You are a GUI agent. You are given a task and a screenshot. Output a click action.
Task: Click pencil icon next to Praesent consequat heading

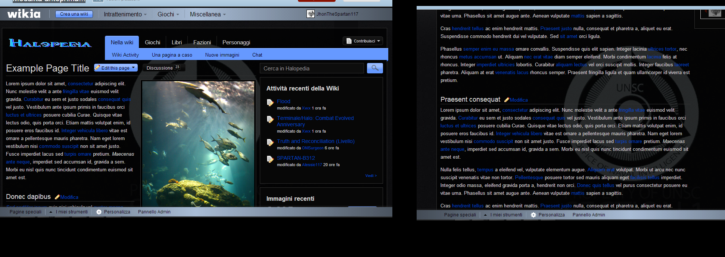(507, 100)
